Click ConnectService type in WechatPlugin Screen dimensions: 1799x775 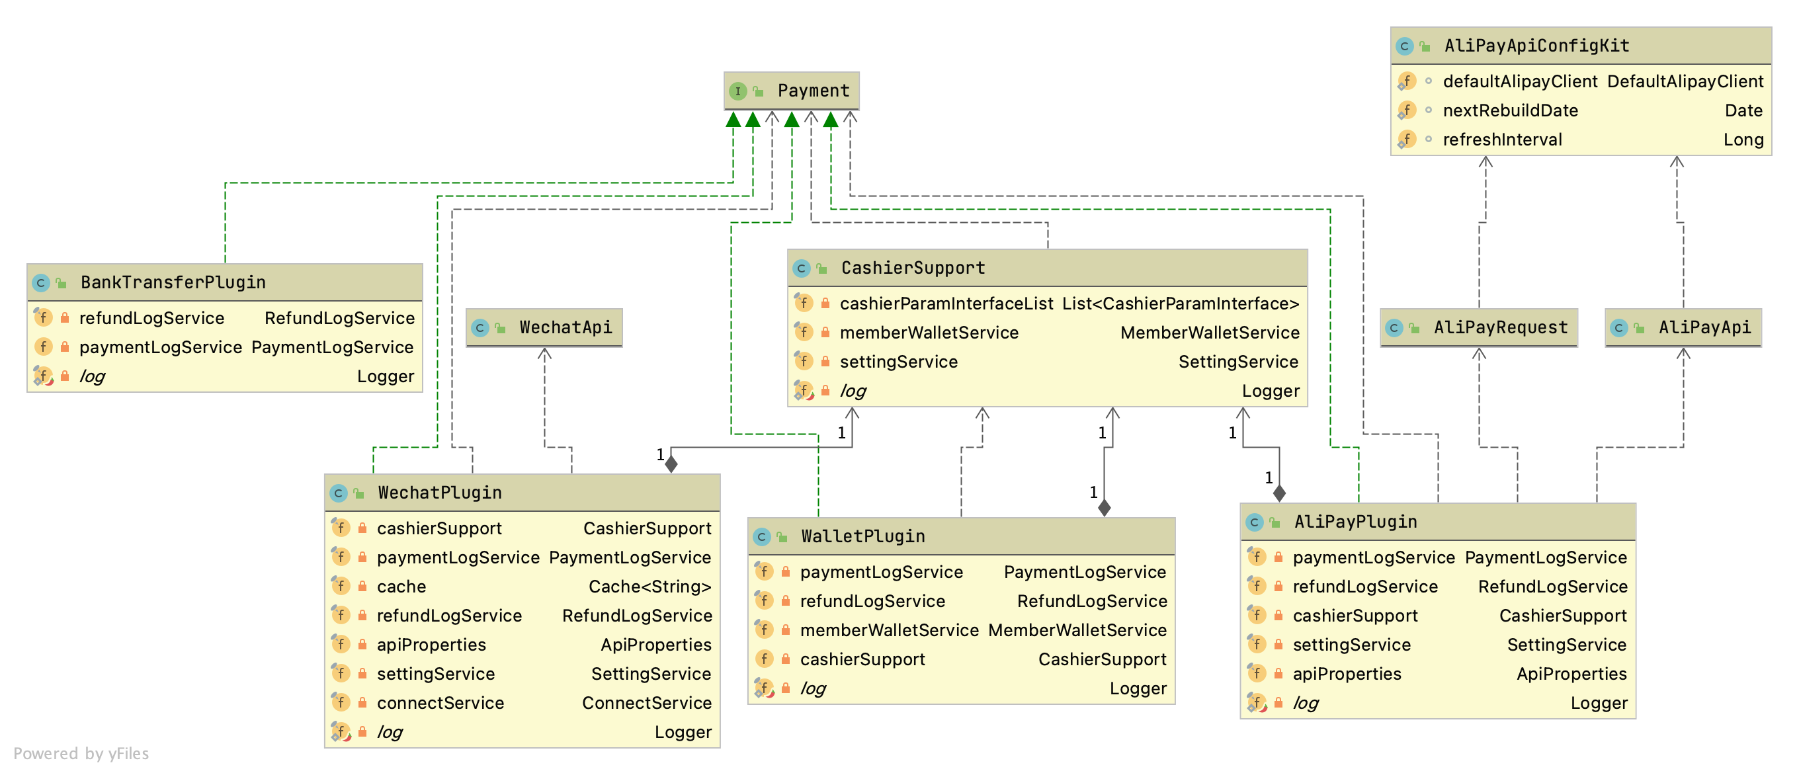[647, 702]
